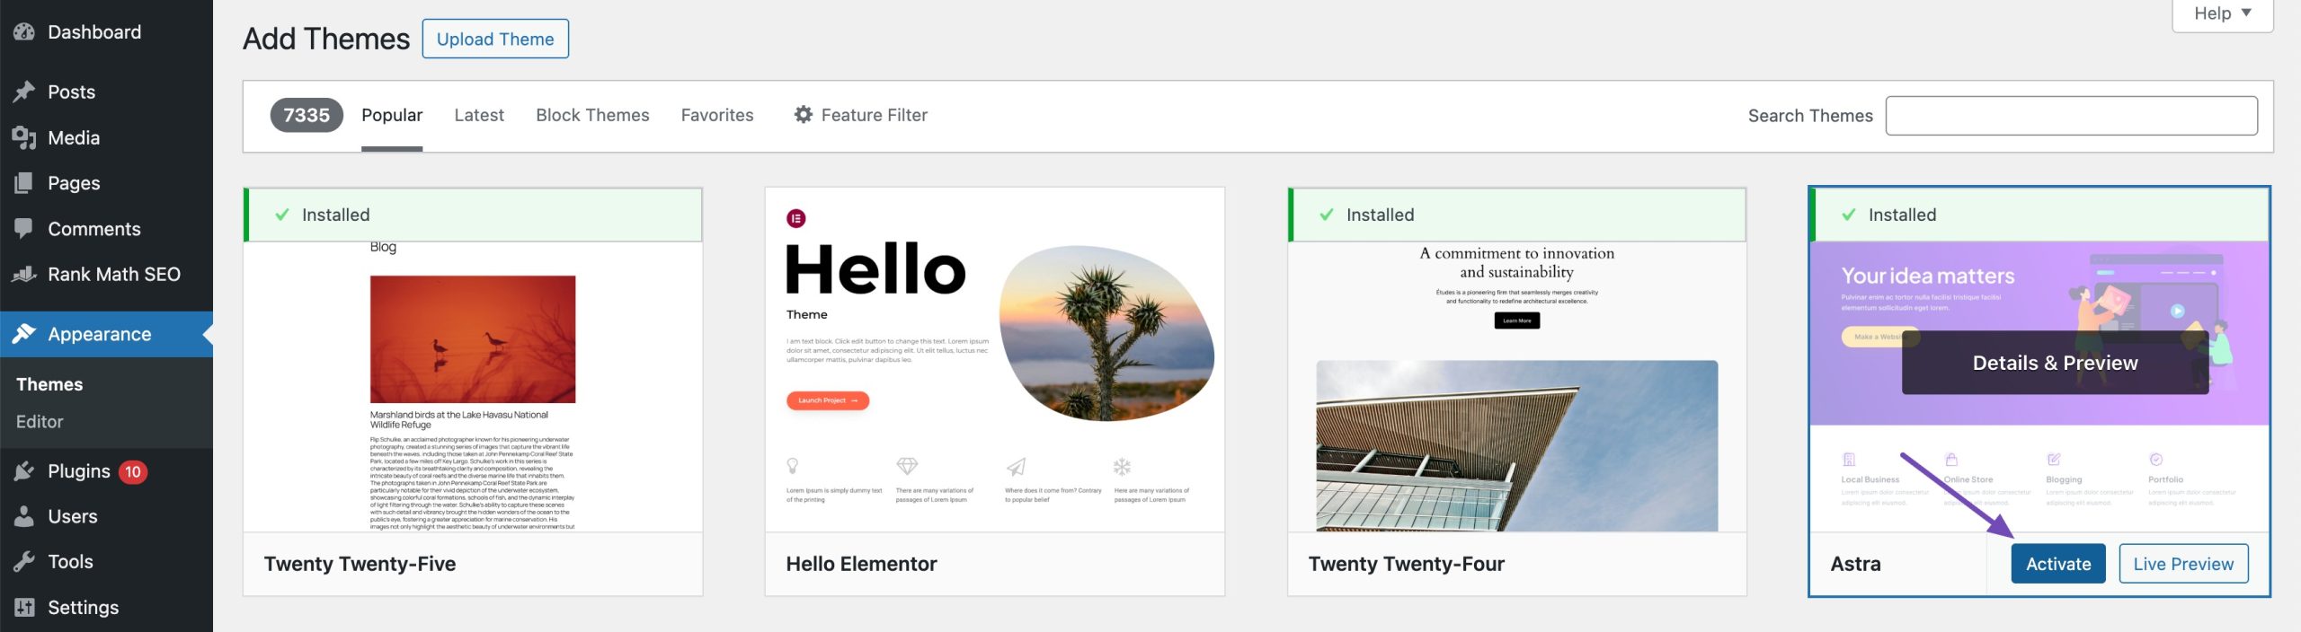Open the Twenty Twenty-Five theme screenshot

coord(473,386)
